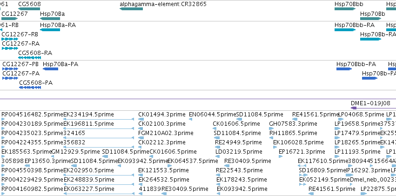This screenshot has width=396, height=196.
Task: Select the EK234194.5prime EST line
Action: [x=99, y=119]
